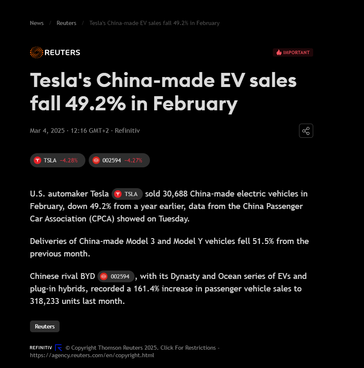
Task: Click the Refinitiv arrow logo in footer
Action: pyautogui.click(x=58, y=348)
